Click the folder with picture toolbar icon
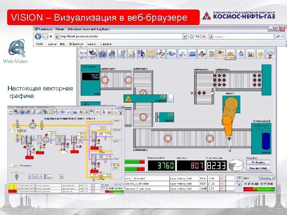Image resolution: width=287 pixels, height=215 pixels. pos(250,54)
